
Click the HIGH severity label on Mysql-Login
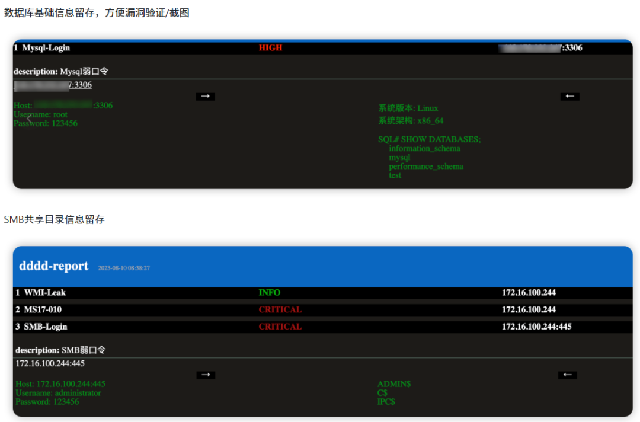270,48
